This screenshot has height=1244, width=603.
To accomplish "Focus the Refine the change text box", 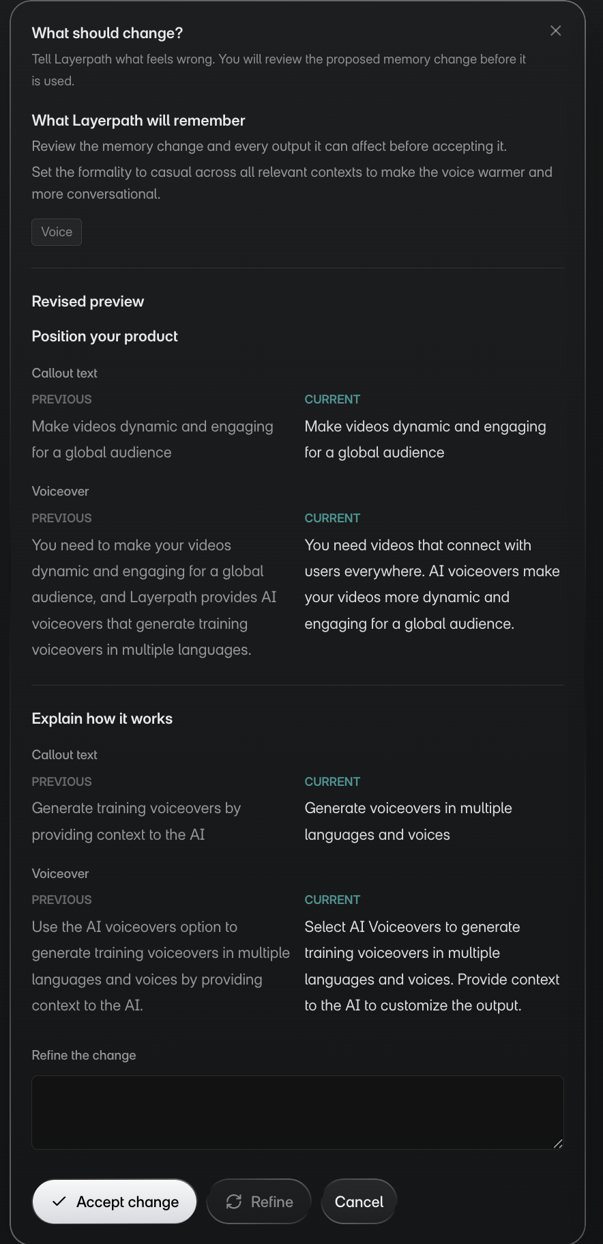I will pos(297,1112).
